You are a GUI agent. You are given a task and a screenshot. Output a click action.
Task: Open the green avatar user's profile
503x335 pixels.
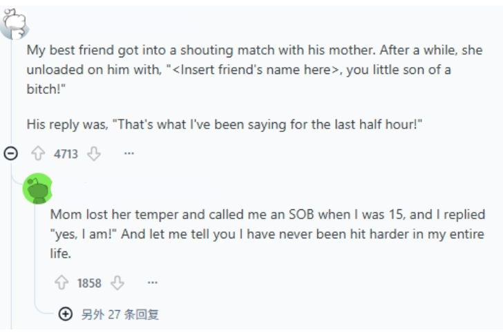pos(38,189)
